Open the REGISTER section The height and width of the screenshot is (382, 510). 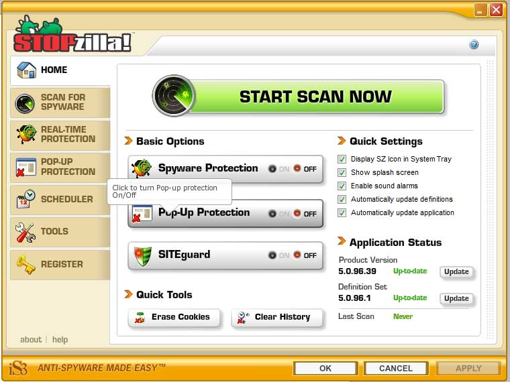[60, 265]
